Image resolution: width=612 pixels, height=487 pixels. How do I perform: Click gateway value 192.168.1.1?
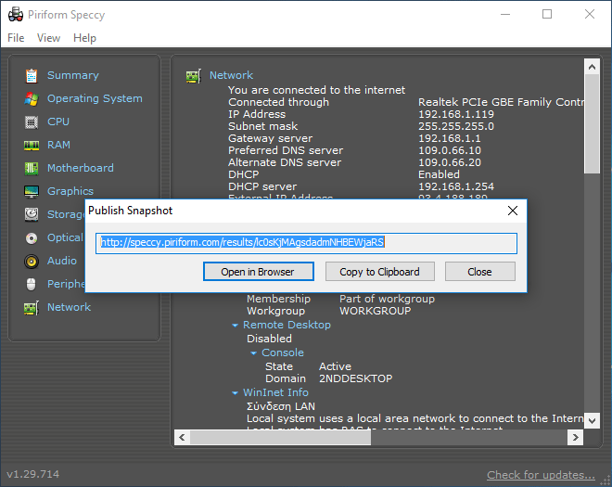pos(449,138)
